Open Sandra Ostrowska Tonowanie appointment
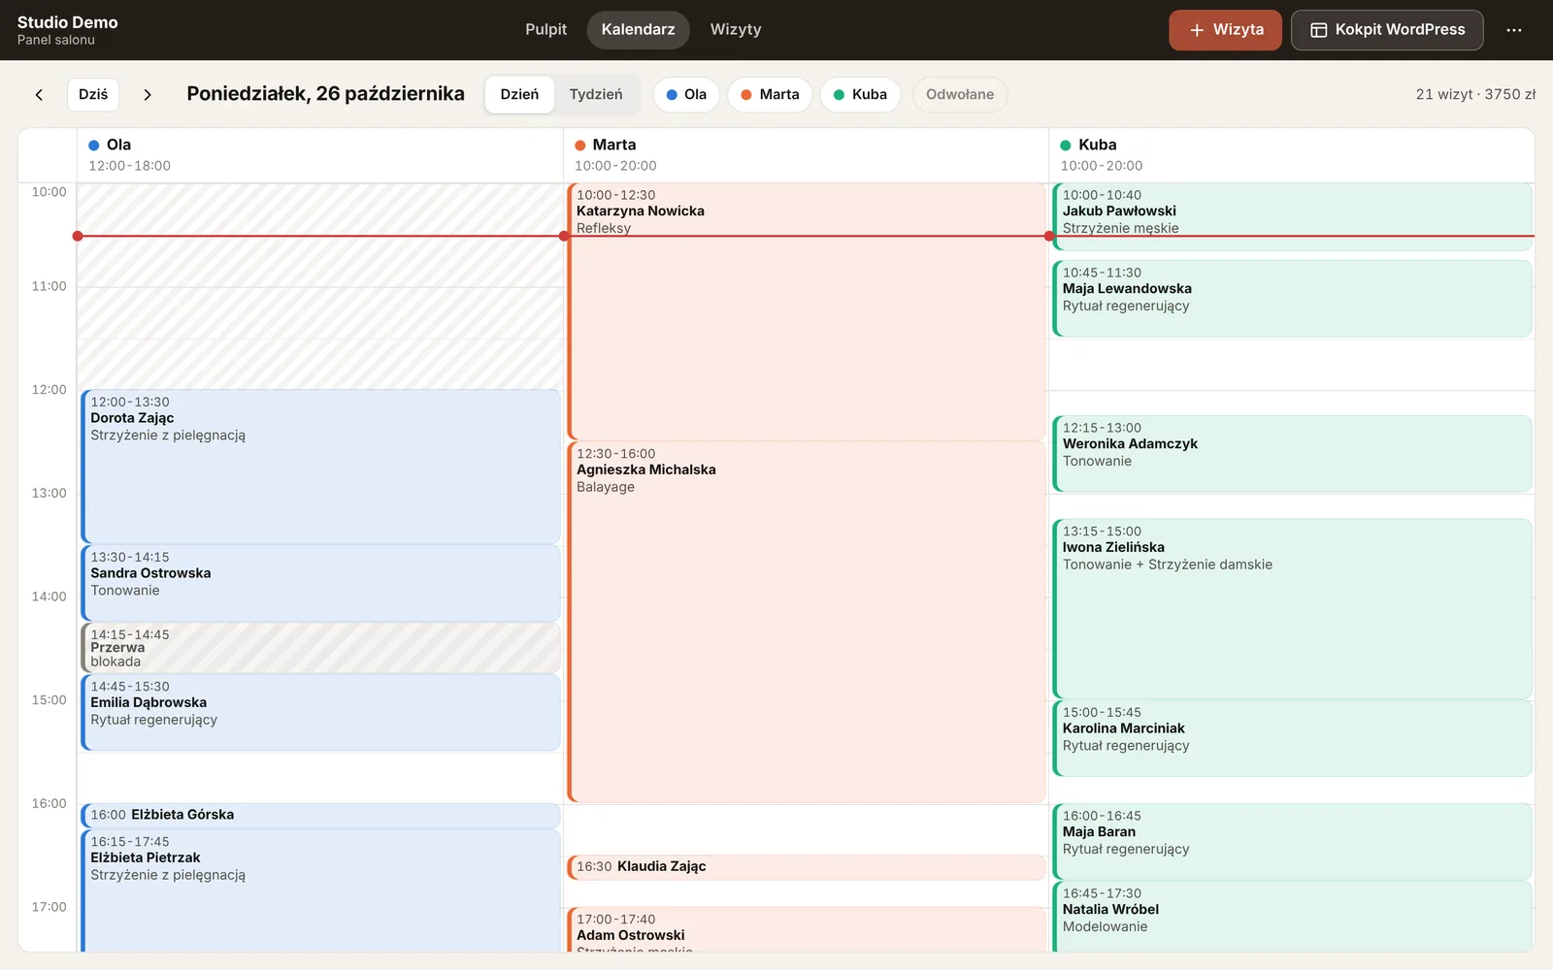The width and height of the screenshot is (1553, 970). click(321, 583)
